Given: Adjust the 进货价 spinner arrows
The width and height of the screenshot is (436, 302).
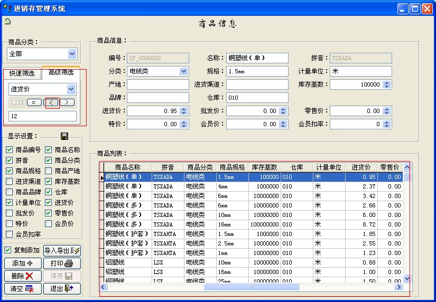Looking at the screenshot, I should (x=183, y=111).
